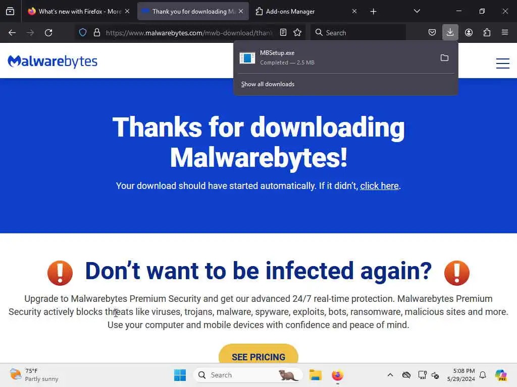Click the forward navigation arrow
The width and height of the screenshot is (517, 387).
coord(30,33)
